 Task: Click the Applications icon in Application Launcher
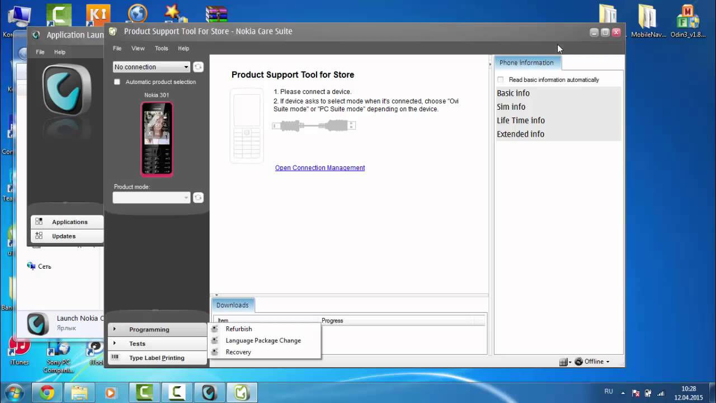click(x=39, y=222)
